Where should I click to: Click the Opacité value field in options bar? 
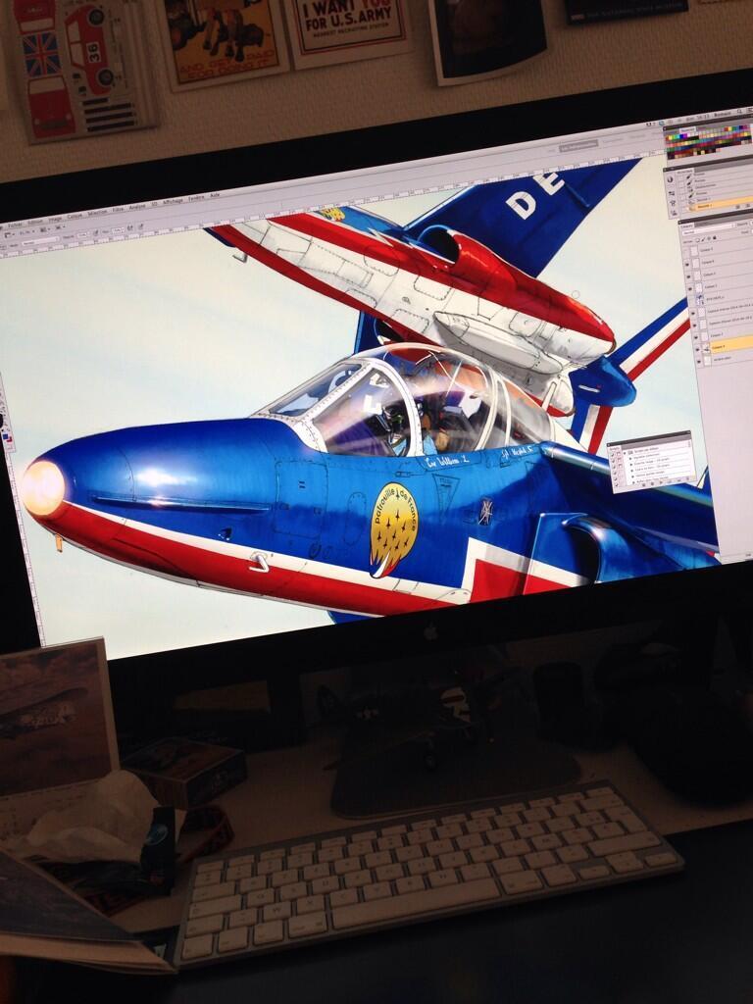(82, 235)
